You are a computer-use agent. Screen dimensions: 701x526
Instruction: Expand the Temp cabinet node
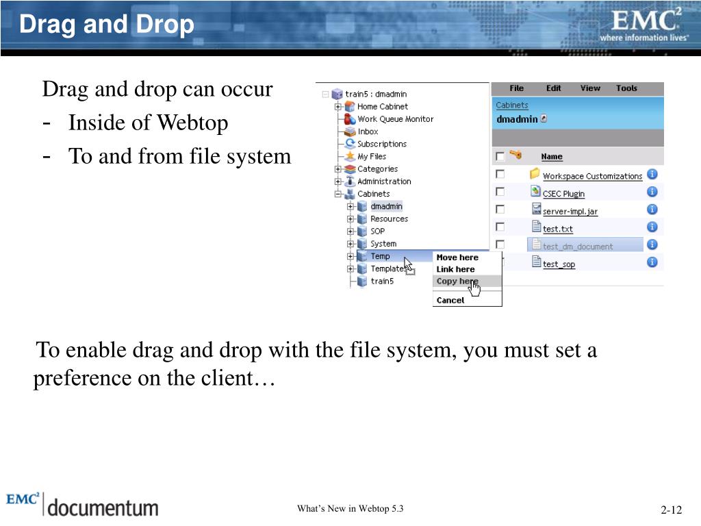[350, 256]
